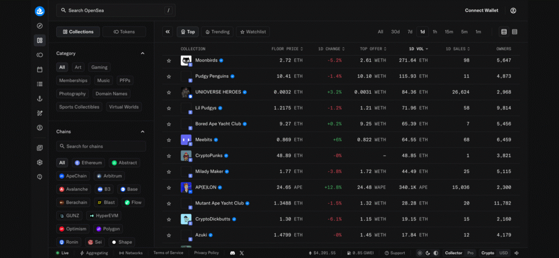Image resolution: width=559 pixels, height=258 pixels.
Task: Open the Collections grid icon in sidebar
Action: [39, 40]
